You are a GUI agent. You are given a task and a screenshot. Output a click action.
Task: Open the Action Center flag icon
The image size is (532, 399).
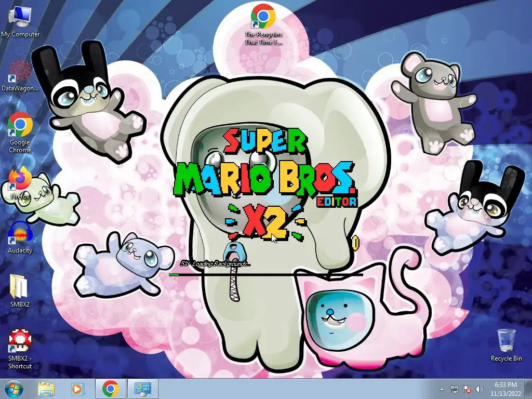(467, 389)
